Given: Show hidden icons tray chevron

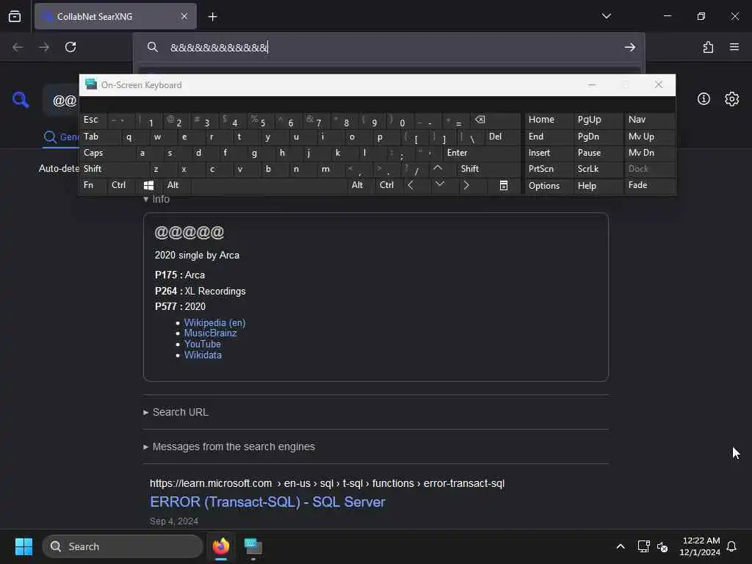Looking at the screenshot, I should (620, 546).
